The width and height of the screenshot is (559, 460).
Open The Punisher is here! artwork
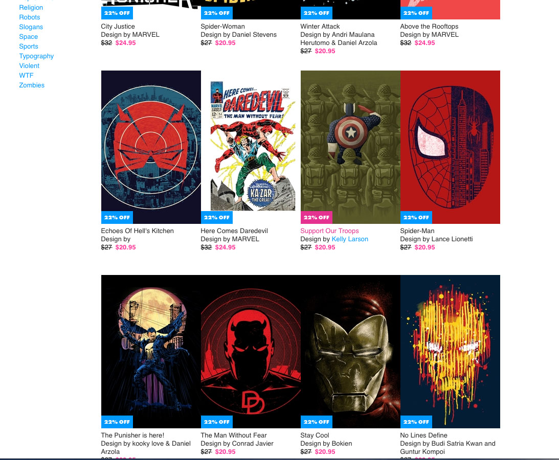click(x=151, y=351)
